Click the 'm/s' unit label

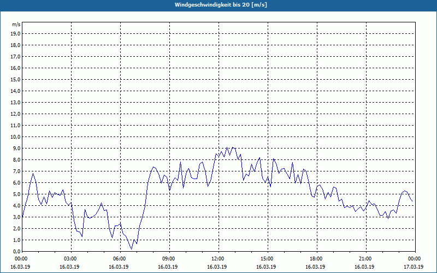coord(16,25)
